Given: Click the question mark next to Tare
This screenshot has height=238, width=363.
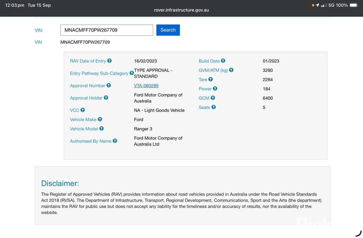Looking at the screenshot, I should [x=210, y=79].
